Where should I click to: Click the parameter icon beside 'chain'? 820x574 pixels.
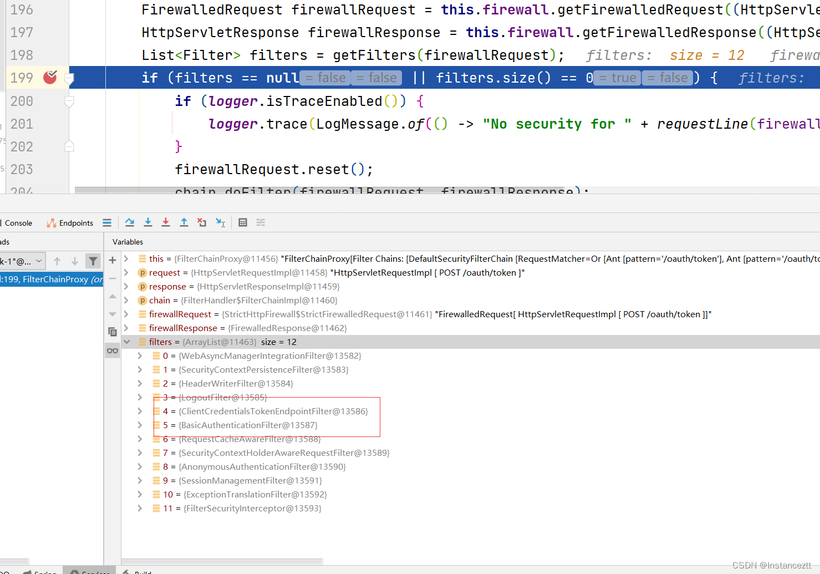coord(142,300)
